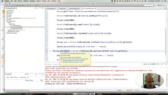
Task: Minimize the Console view
Action: pyautogui.click(x=164, y=64)
